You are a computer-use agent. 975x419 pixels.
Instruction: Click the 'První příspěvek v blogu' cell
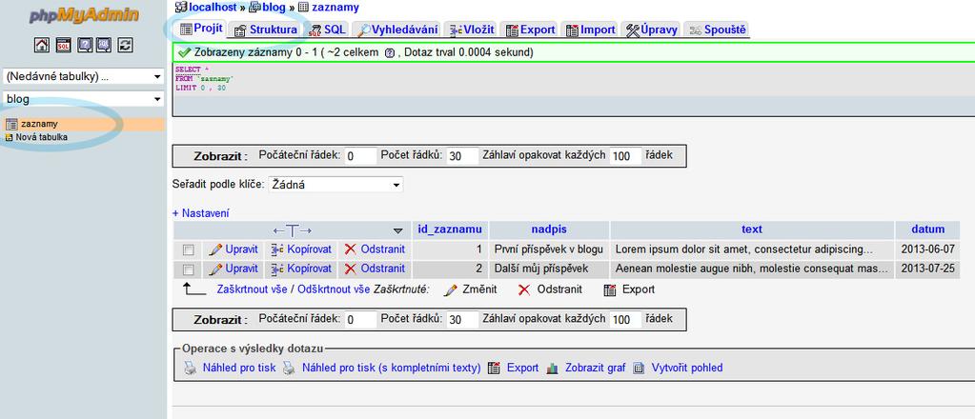pyautogui.click(x=549, y=249)
